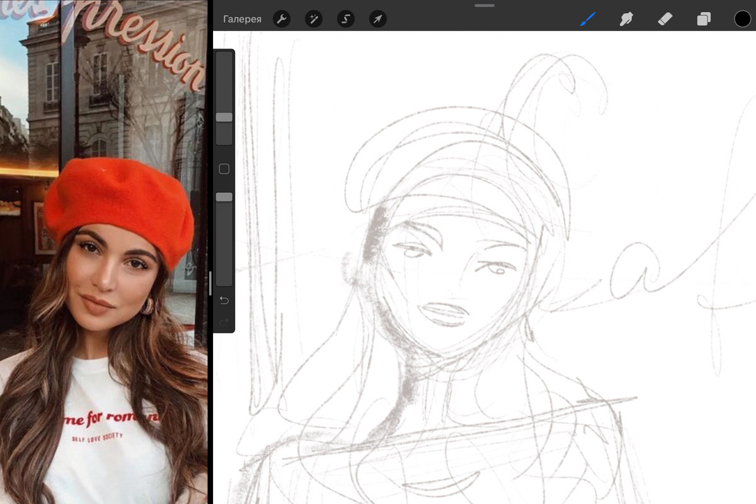This screenshot has width=756, height=504.
Task: Click the brush opacity slider handle
Action: click(x=224, y=197)
